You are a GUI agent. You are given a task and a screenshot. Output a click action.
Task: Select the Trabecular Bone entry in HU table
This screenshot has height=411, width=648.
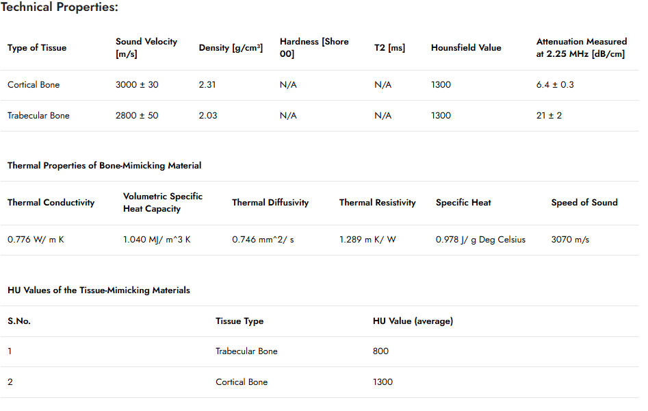tap(247, 351)
